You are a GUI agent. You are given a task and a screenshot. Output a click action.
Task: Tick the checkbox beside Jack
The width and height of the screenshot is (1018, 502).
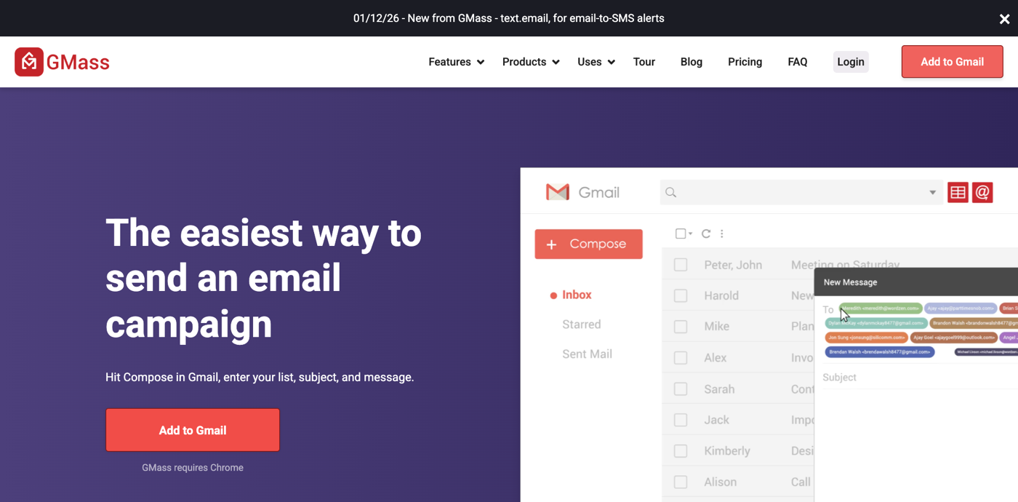(681, 420)
